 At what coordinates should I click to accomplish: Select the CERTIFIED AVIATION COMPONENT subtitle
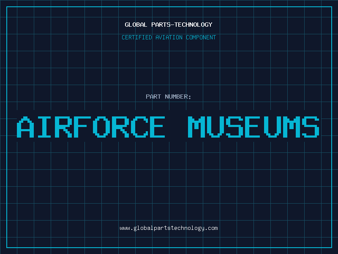[x=169, y=37]
